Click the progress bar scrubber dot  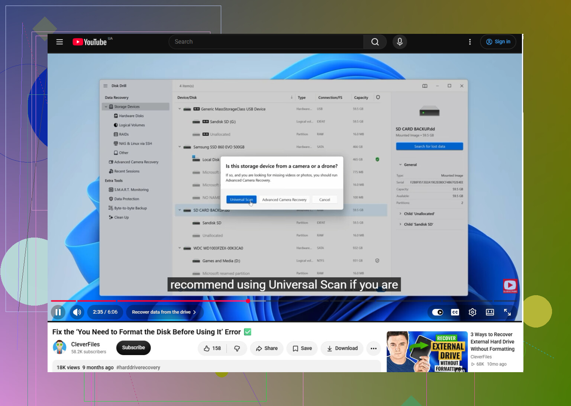(x=248, y=301)
